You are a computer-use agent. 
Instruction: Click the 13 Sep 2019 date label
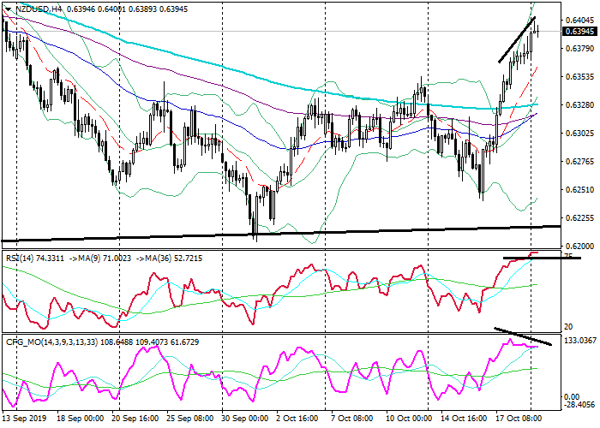[x=23, y=419]
